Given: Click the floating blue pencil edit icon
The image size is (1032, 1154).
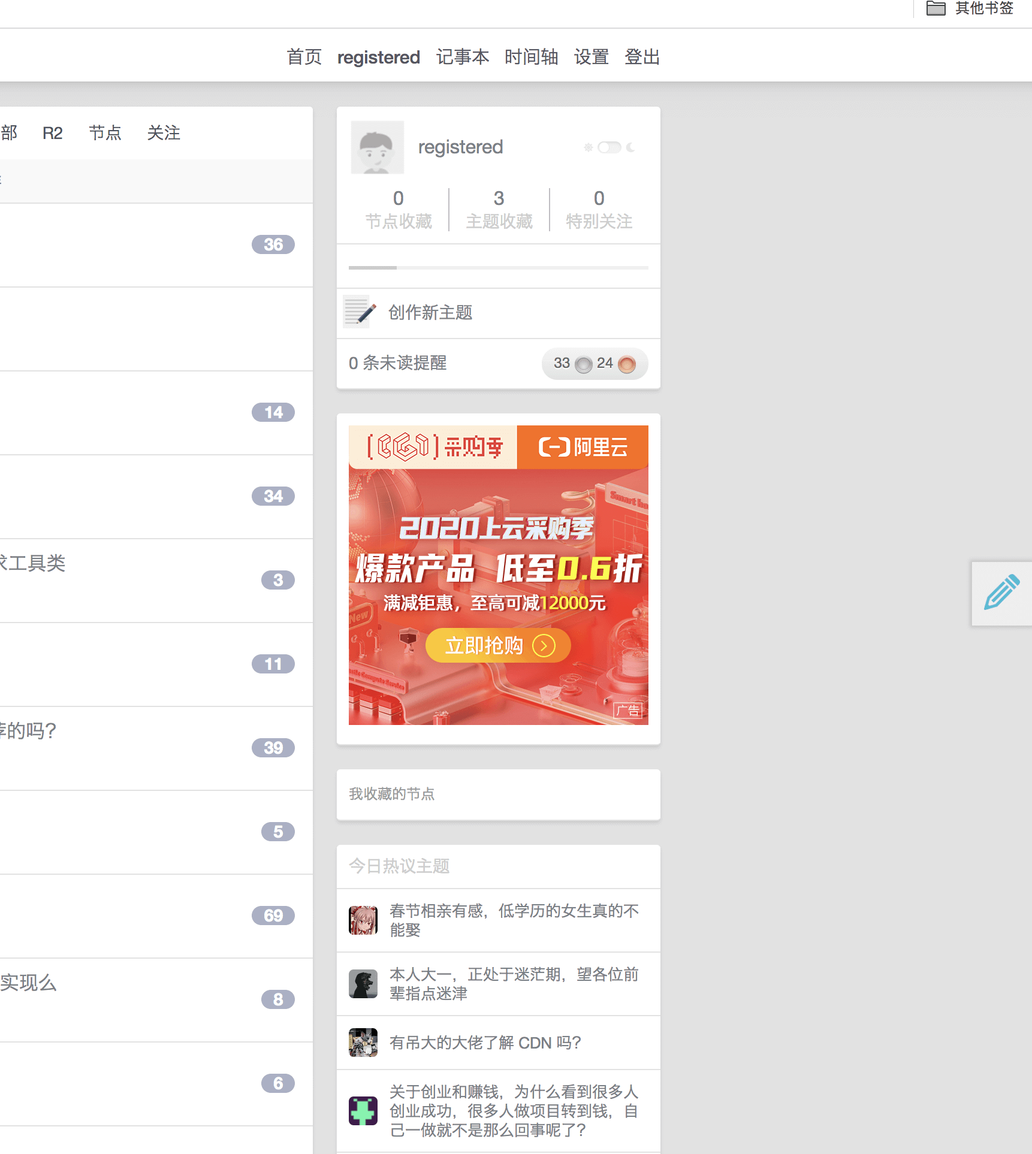Looking at the screenshot, I should coord(1001,593).
